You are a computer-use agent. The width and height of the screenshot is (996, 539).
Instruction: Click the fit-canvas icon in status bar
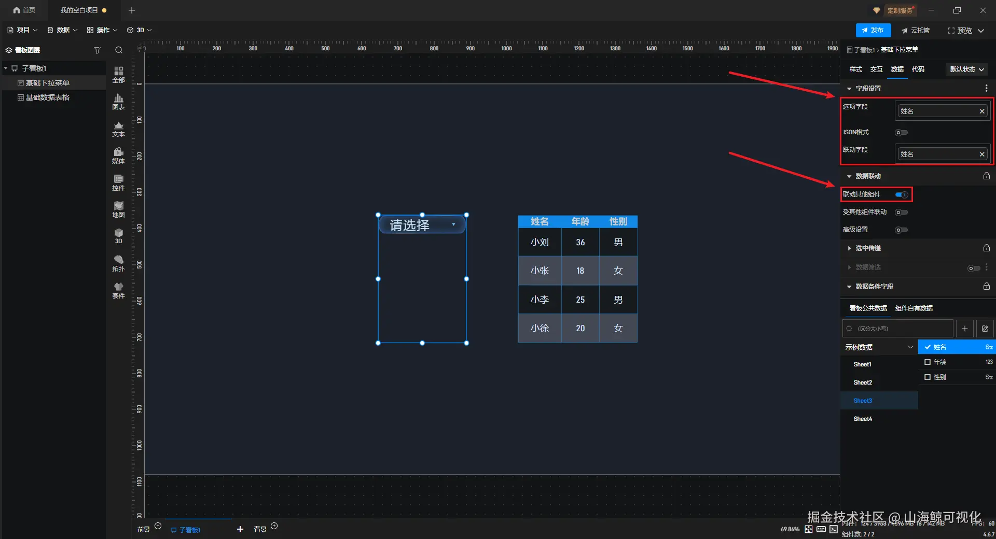[x=808, y=529]
